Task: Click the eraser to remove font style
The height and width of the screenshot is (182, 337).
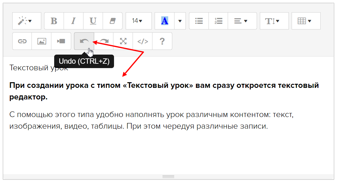Action: [x=112, y=21]
